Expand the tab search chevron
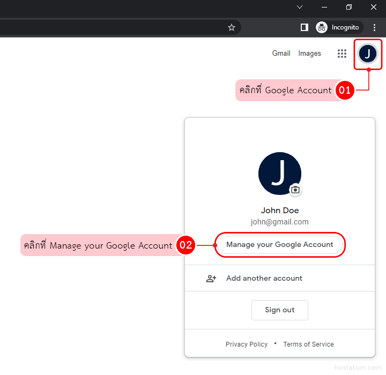Viewport: 386px width, 375px height. tap(300, 7)
